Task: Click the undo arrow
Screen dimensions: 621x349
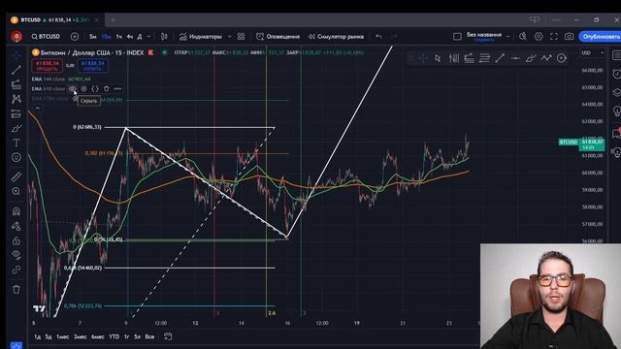Action: pos(378,37)
